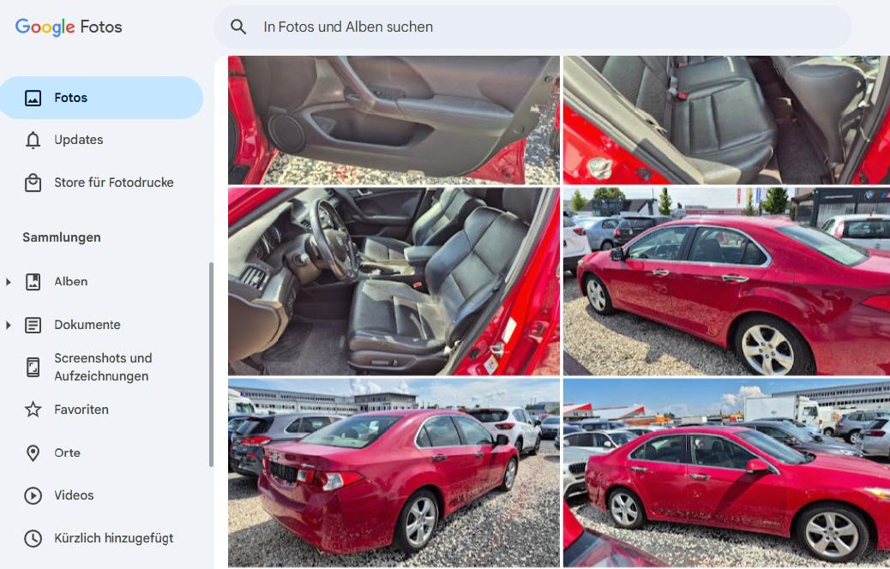Select the Fotos sidebar item
The width and height of the screenshot is (890, 569).
[x=101, y=98]
